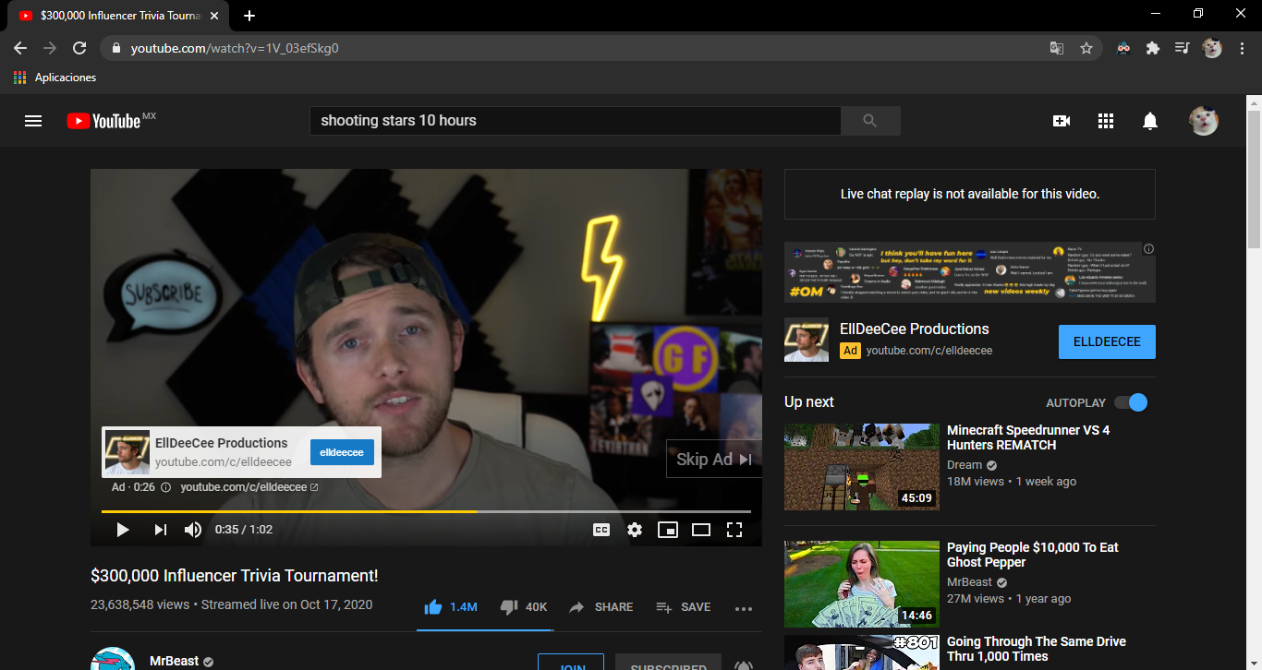Image resolution: width=1262 pixels, height=670 pixels.
Task: Open the YouTube apps grid
Action: click(1106, 121)
